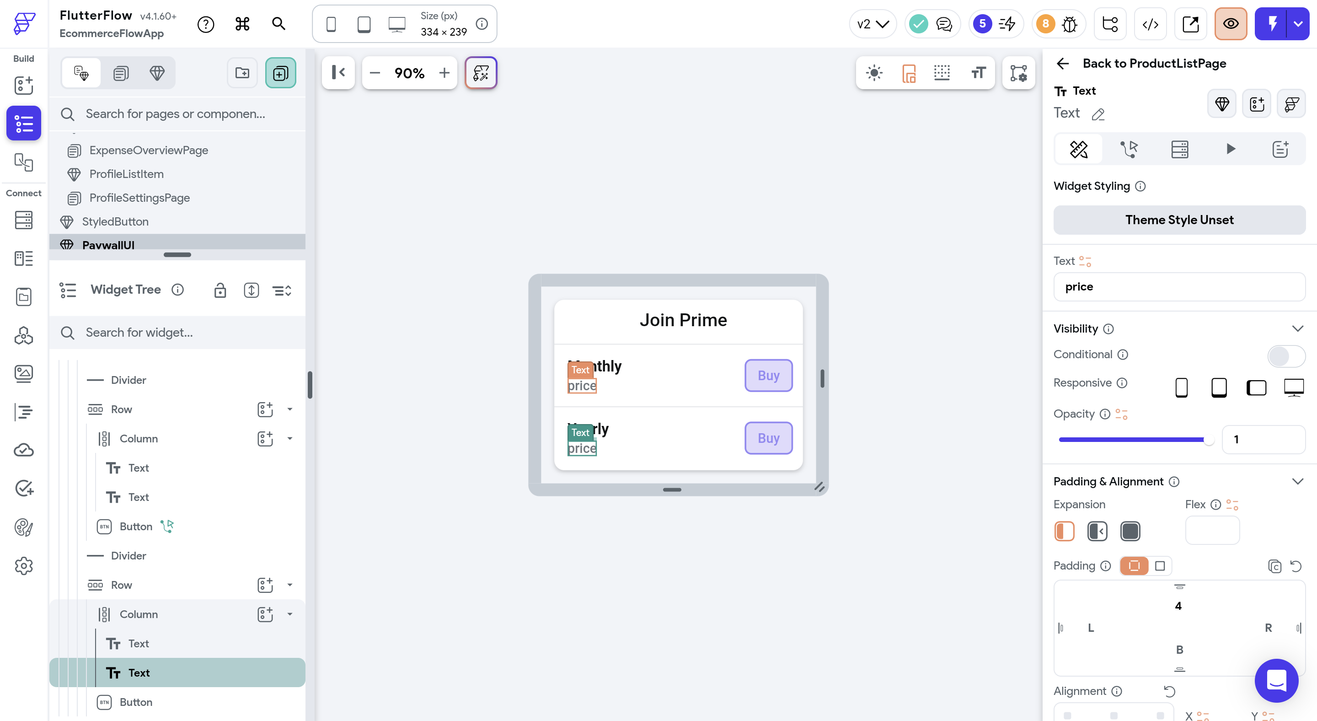
Task: Select Button with action in tree
Action: [136, 526]
